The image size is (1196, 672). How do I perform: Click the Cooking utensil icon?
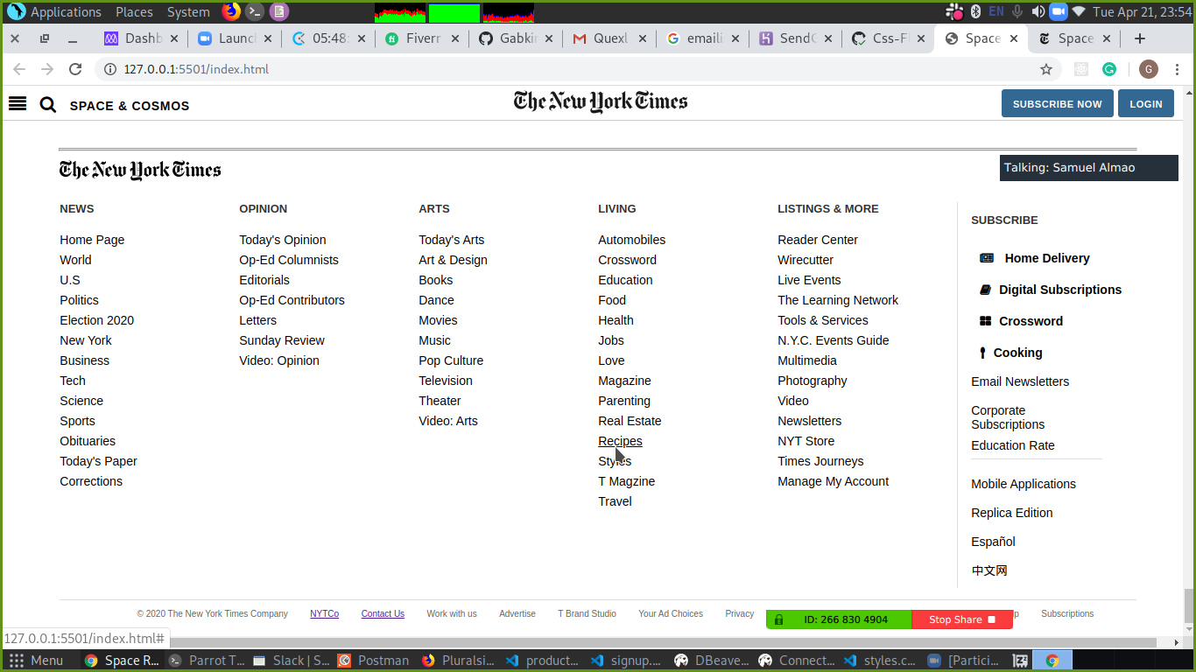pyautogui.click(x=982, y=353)
